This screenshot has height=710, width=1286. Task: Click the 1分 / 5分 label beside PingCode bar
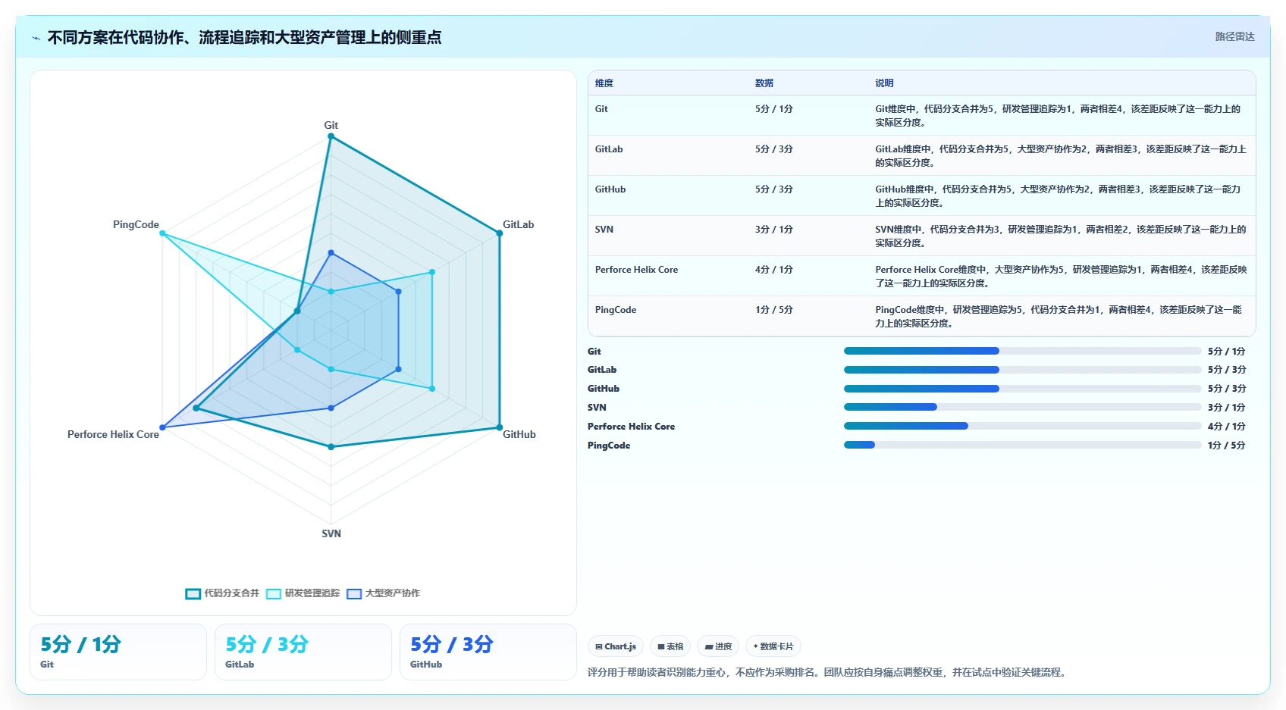click(1226, 445)
